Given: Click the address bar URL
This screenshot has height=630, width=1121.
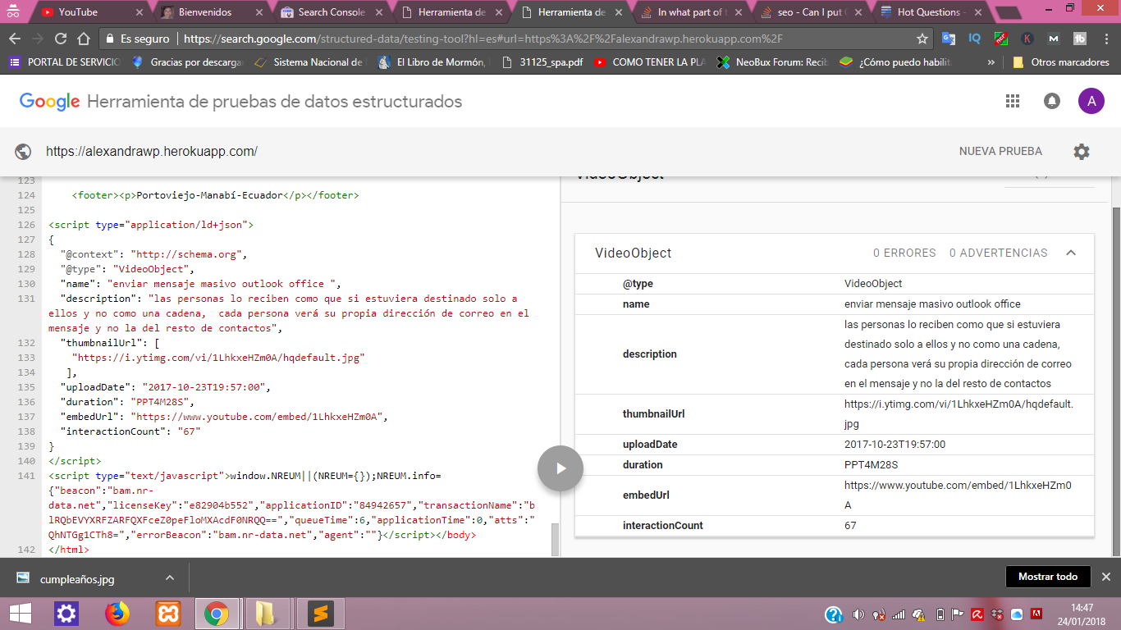Looking at the screenshot, I should [483, 39].
